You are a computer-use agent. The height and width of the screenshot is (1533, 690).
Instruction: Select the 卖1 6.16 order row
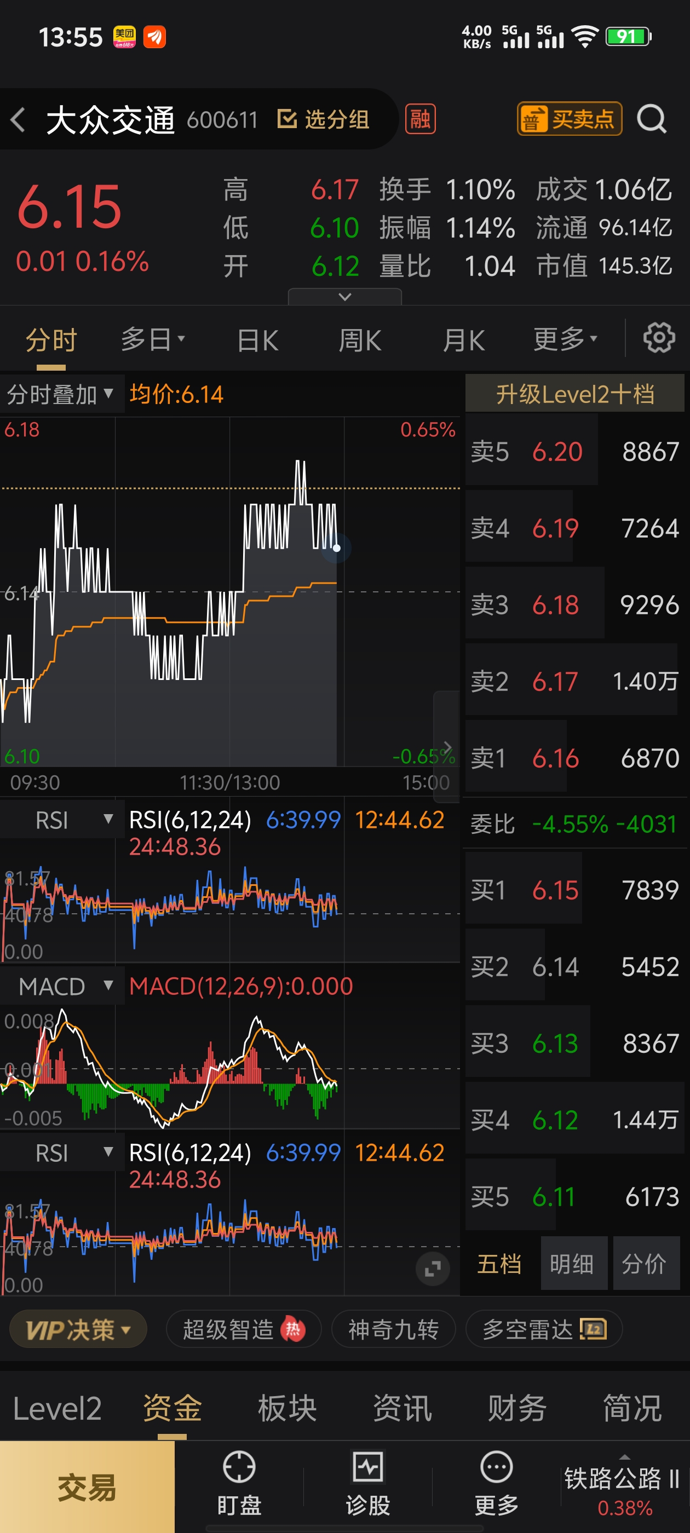pyautogui.click(x=575, y=758)
